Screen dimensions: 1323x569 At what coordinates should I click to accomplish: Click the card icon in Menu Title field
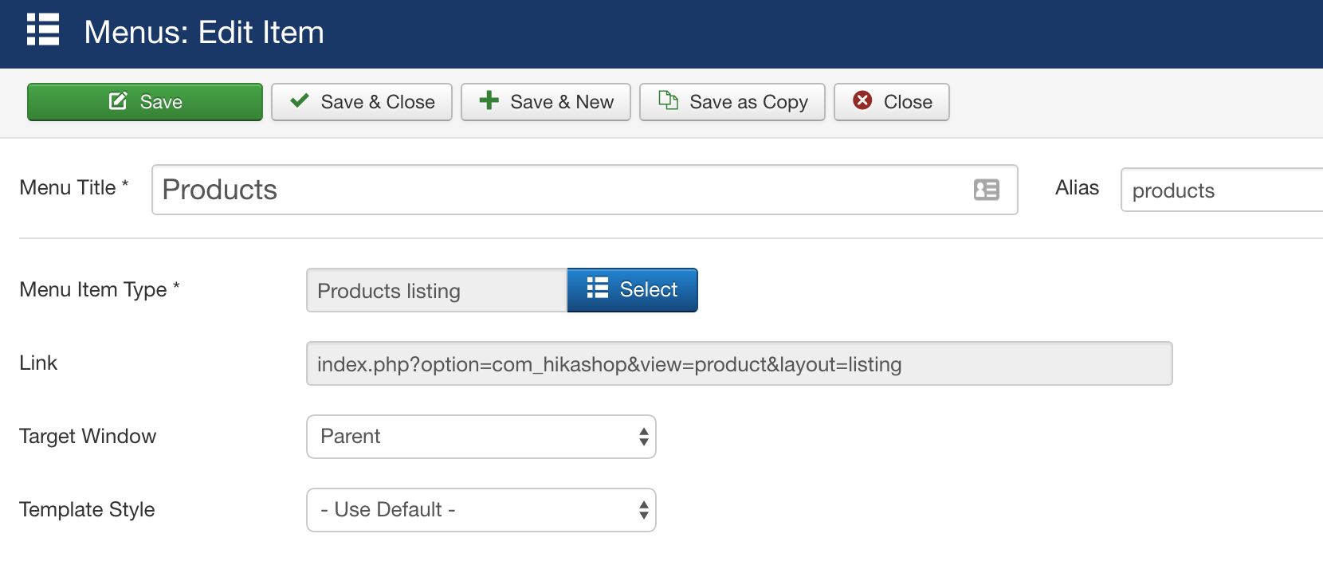click(x=986, y=190)
